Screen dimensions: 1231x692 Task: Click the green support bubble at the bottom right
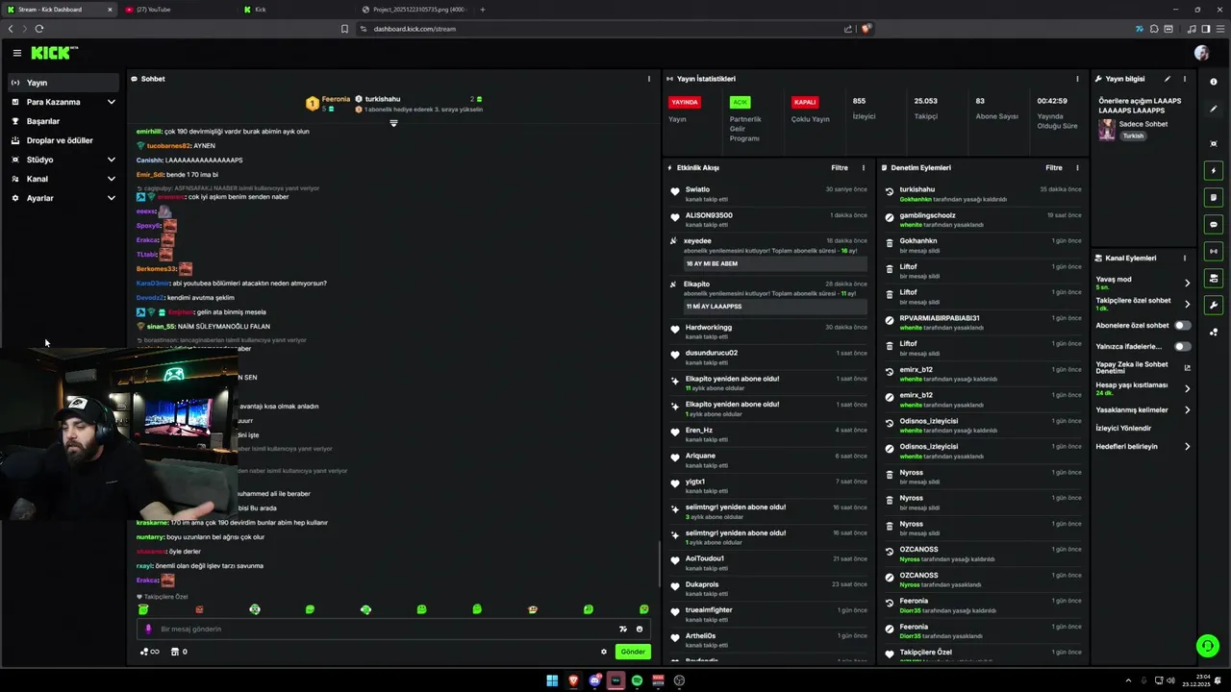coord(1207,646)
